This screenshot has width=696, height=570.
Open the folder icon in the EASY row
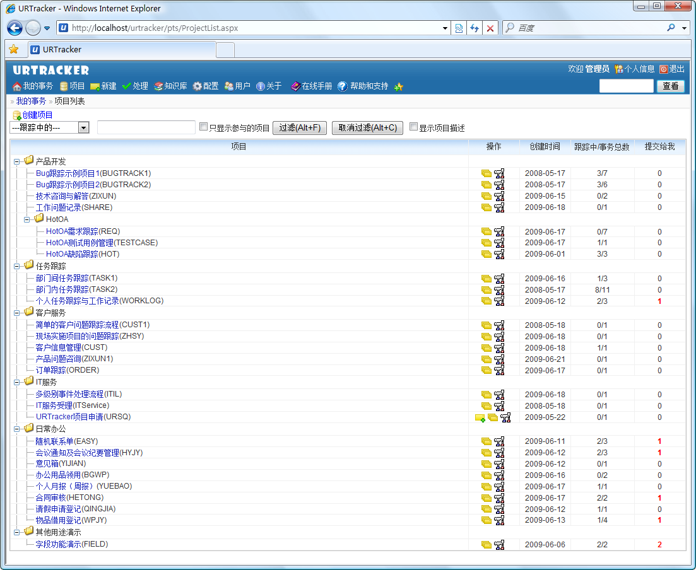point(487,441)
